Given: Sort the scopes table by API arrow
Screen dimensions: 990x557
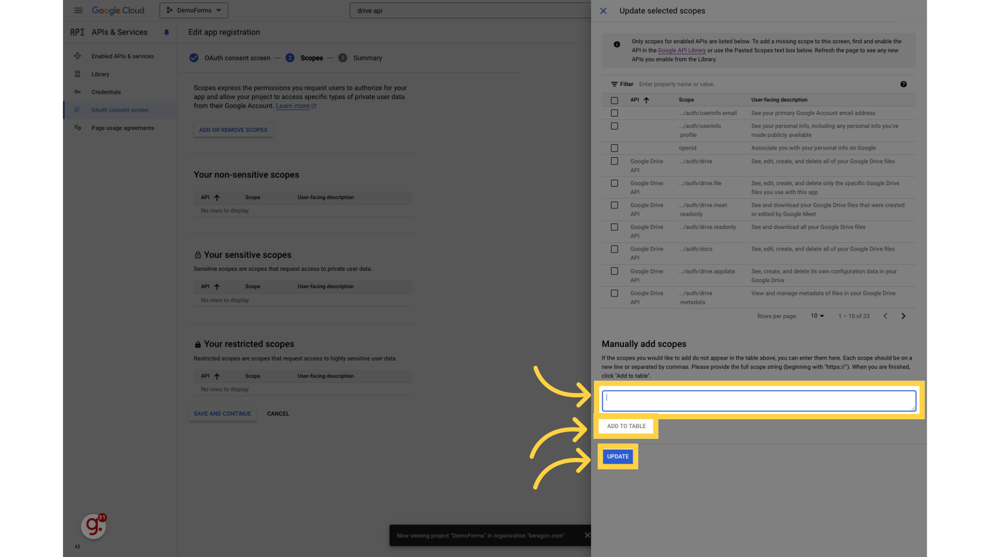Looking at the screenshot, I should click(646, 100).
